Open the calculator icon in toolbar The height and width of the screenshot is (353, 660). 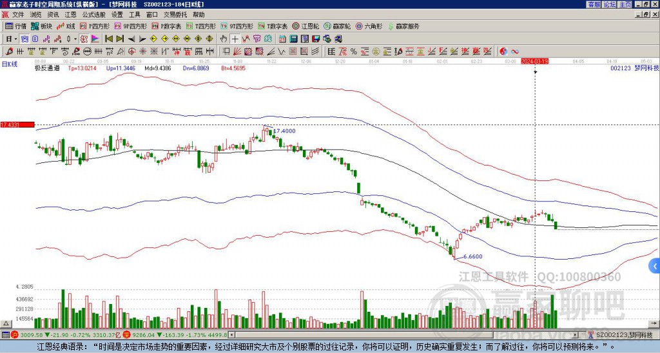coord(294,39)
